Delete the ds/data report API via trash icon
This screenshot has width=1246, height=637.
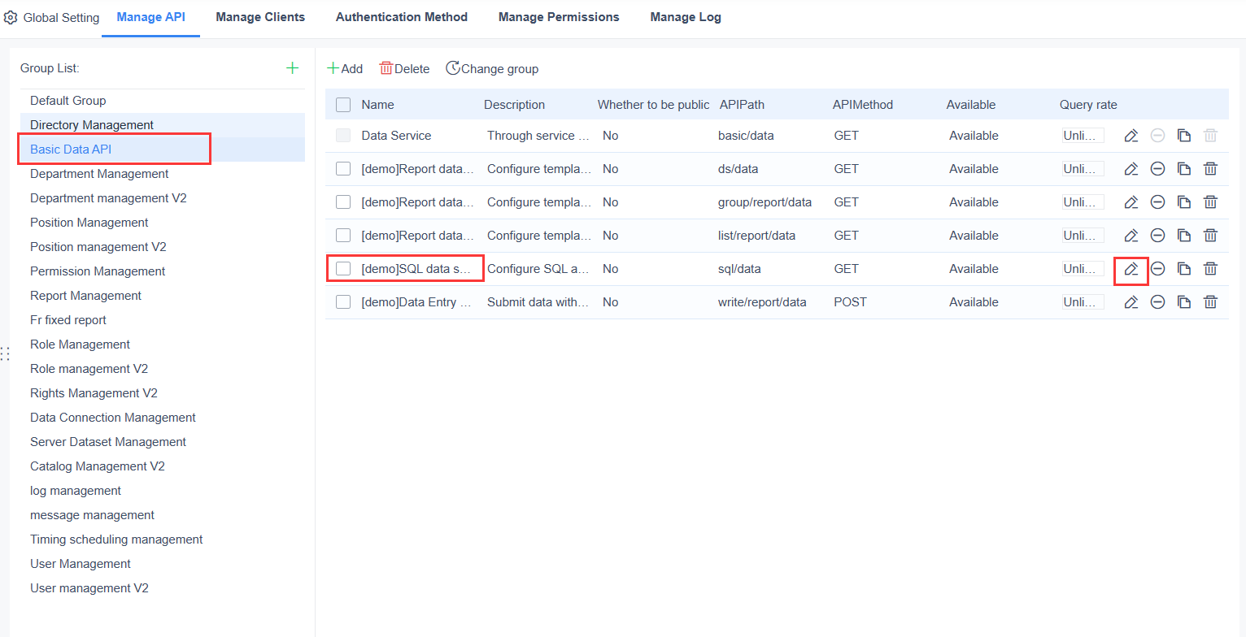(x=1210, y=168)
